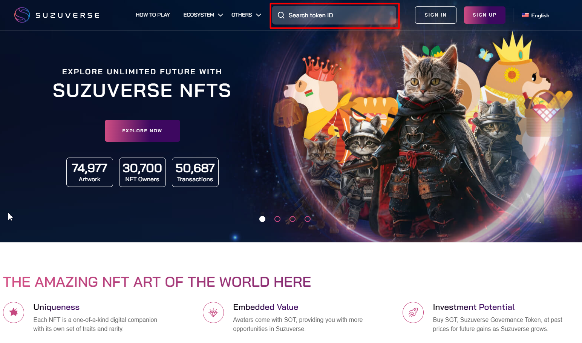Select the first carousel slide dot
582x343 pixels.
(262, 219)
